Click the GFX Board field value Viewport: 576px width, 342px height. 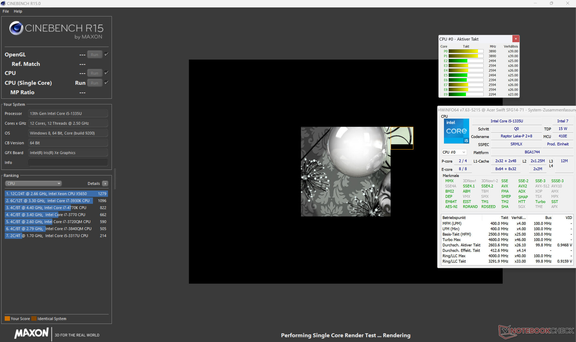pyautogui.click(x=68, y=153)
